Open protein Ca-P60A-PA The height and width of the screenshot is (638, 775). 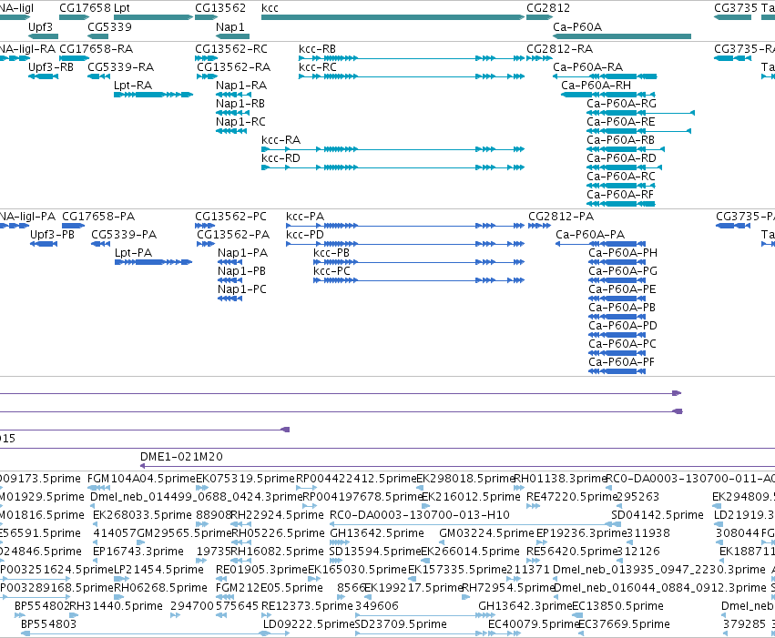point(590,235)
